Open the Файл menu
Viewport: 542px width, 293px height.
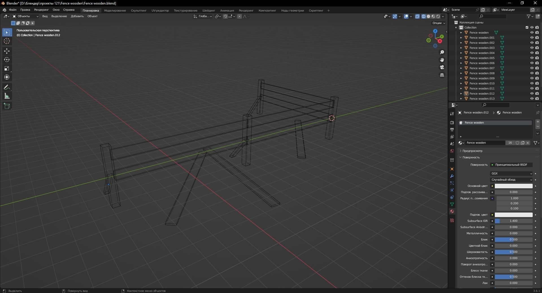13,10
